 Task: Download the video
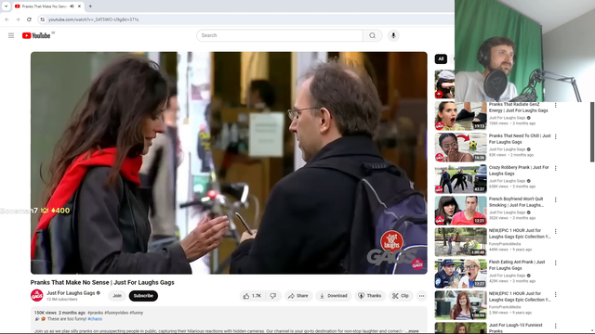(334, 296)
